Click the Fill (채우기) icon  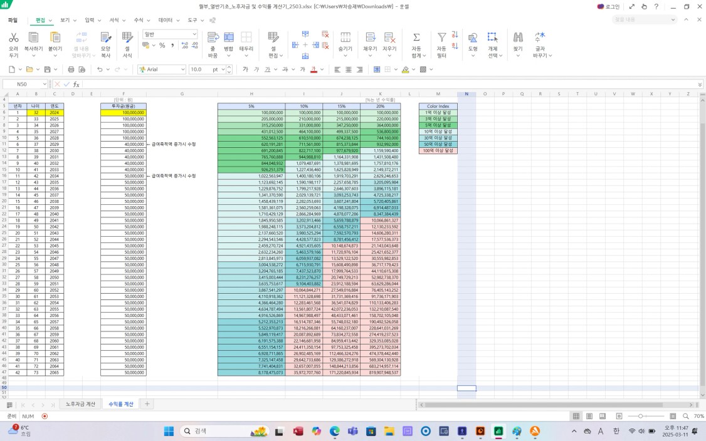click(370, 38)
